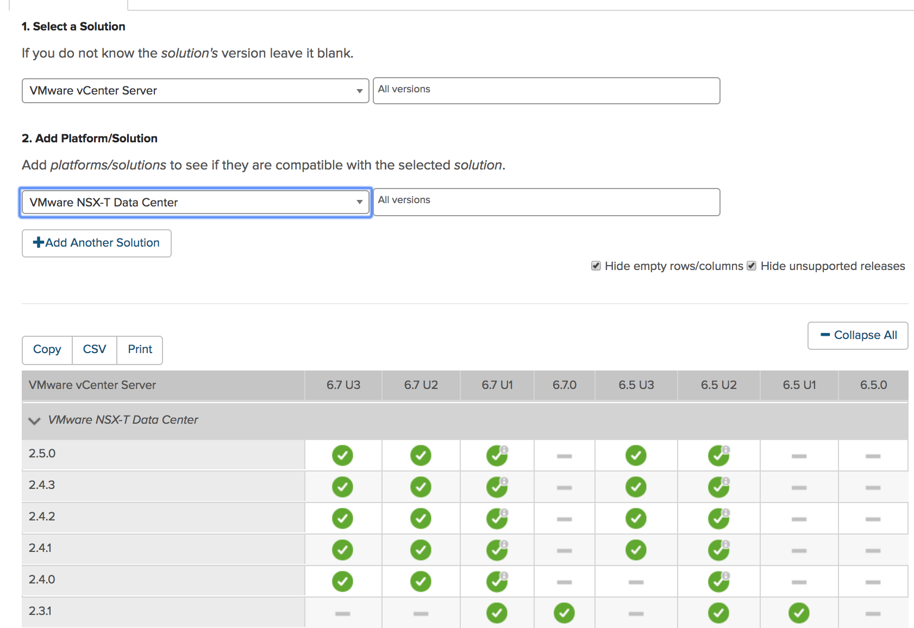The height and width of the screenshot is (628, 914).
Task: Click info checkmark for 2.4.1 under 6.5 U2
Action: click(x=719, y=550)
